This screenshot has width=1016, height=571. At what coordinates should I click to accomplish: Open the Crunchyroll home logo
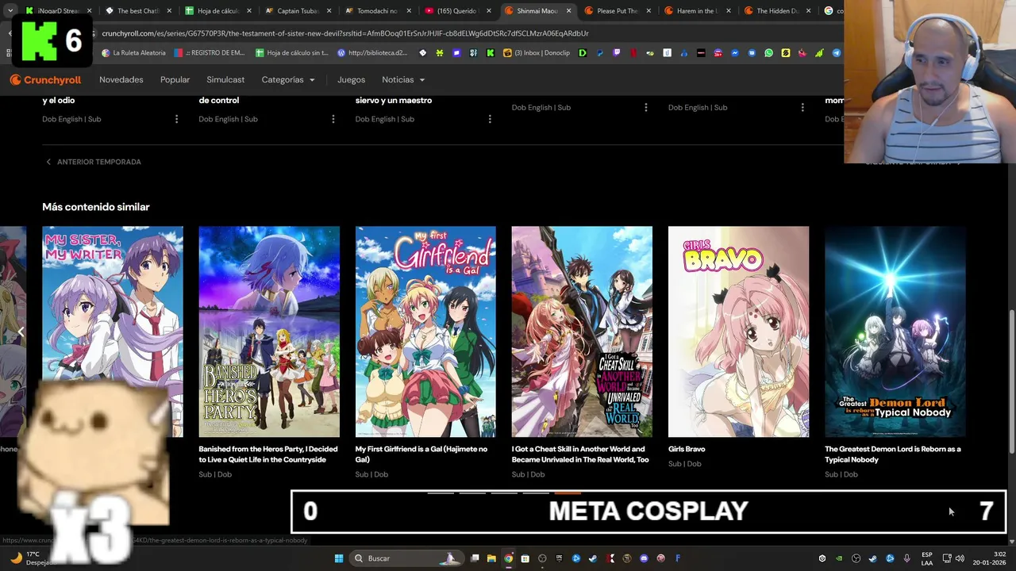tap(45, 80)
